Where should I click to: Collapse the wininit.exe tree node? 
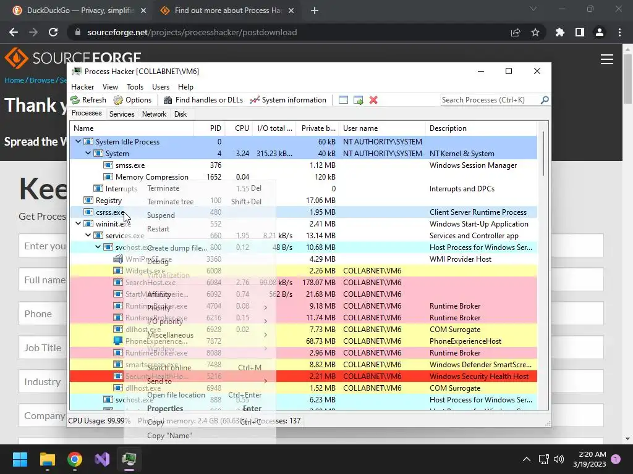point(79,223)
